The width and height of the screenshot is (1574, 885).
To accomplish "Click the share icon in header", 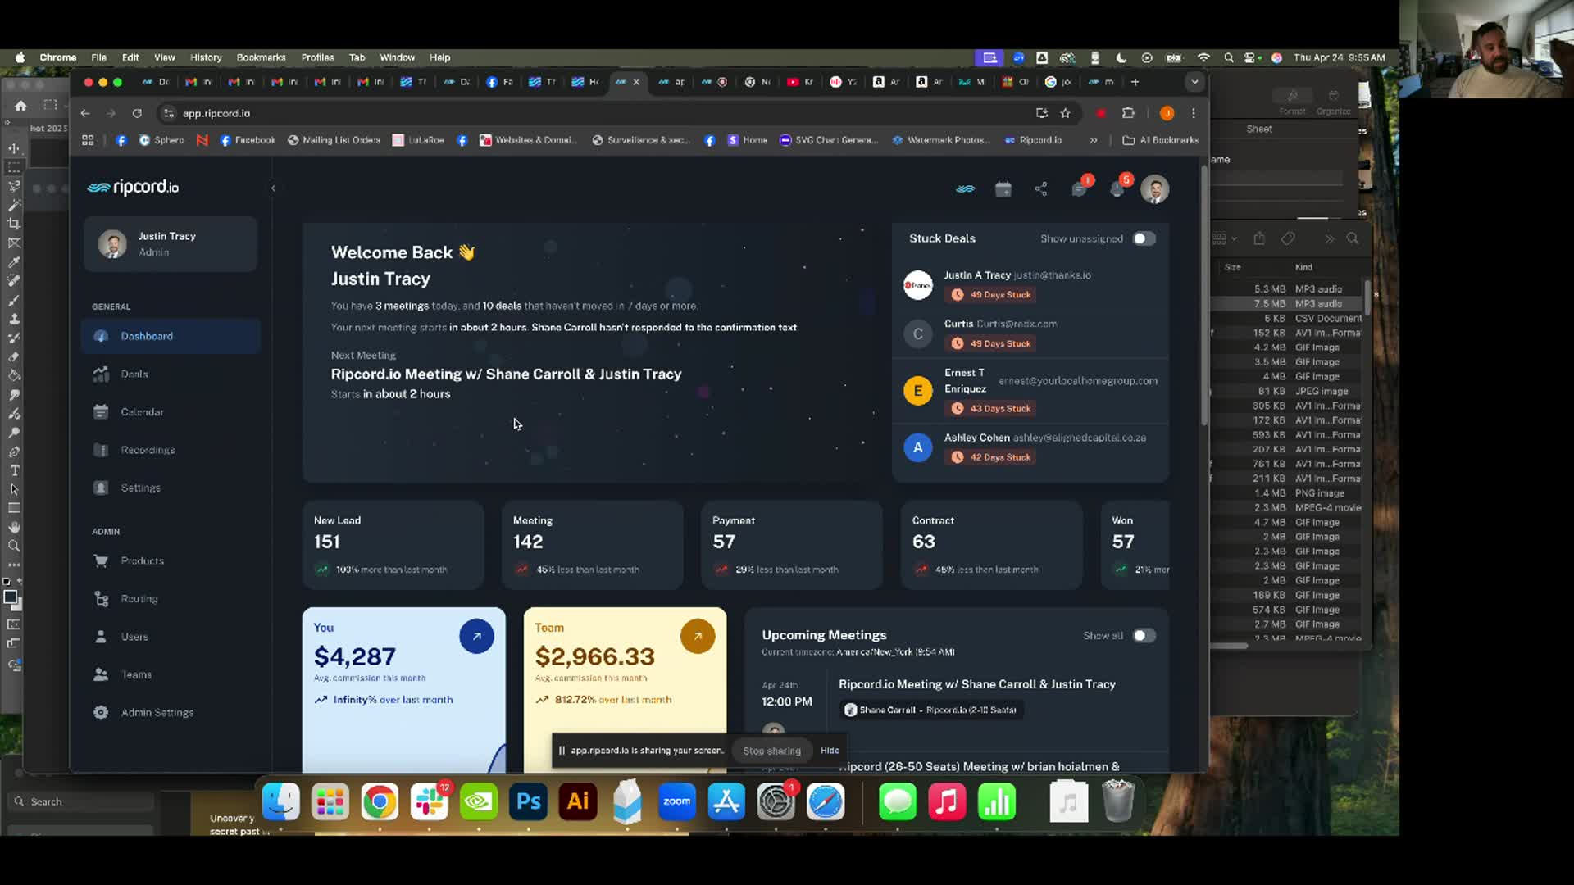I will coord(1041,189).
